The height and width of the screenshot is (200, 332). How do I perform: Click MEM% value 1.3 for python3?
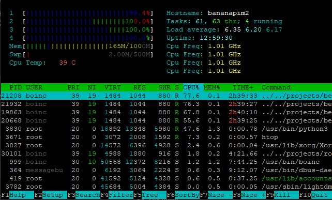[214, 129]
